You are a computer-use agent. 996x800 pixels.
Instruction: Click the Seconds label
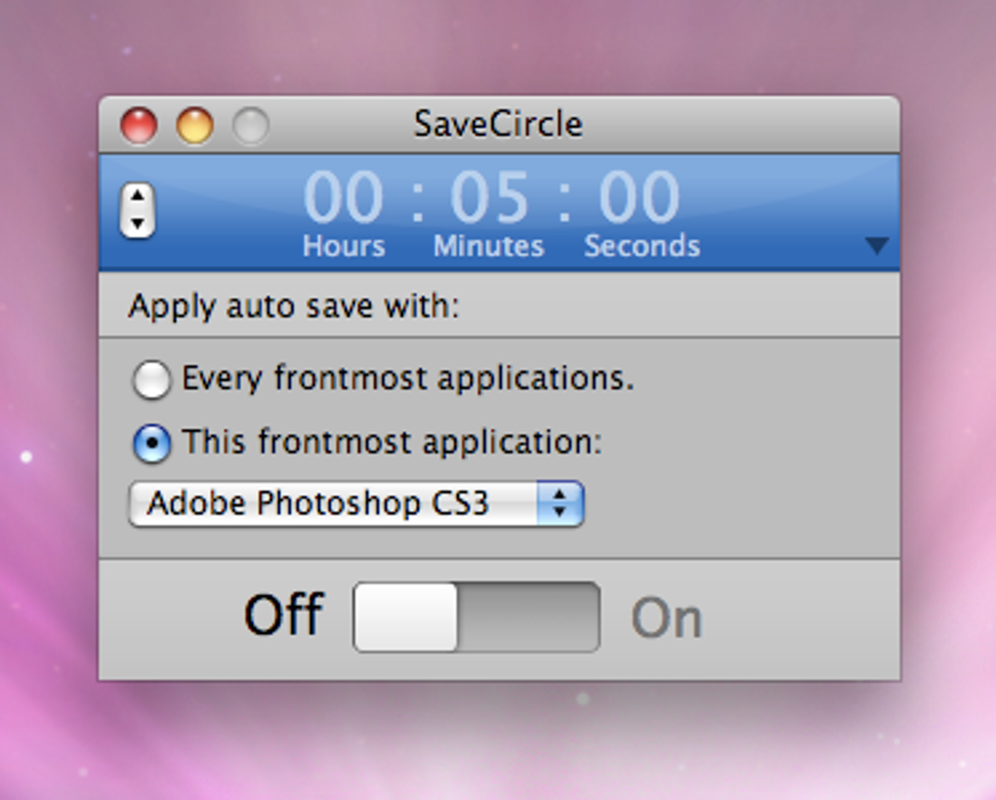(x=641, y=246)
